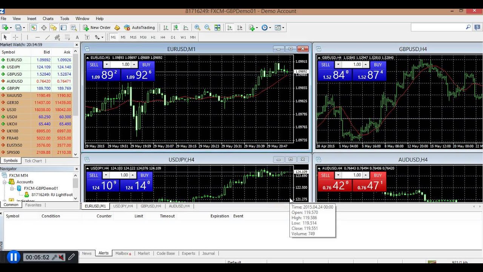
Task: Open the Charts menu
Action: (x=48, y=19)
